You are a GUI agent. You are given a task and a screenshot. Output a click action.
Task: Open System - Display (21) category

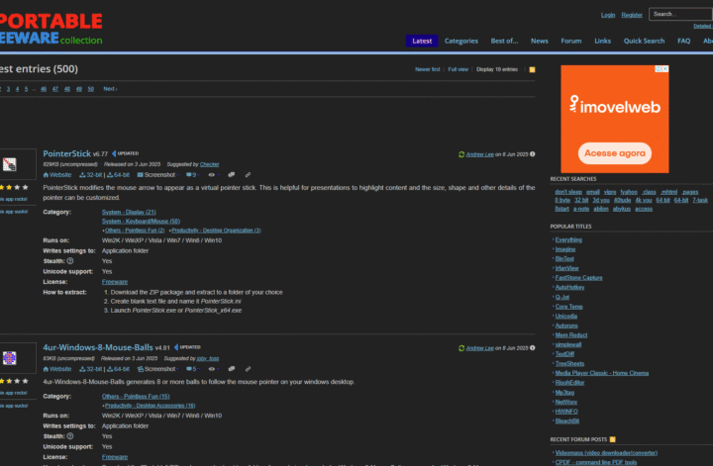129,212
